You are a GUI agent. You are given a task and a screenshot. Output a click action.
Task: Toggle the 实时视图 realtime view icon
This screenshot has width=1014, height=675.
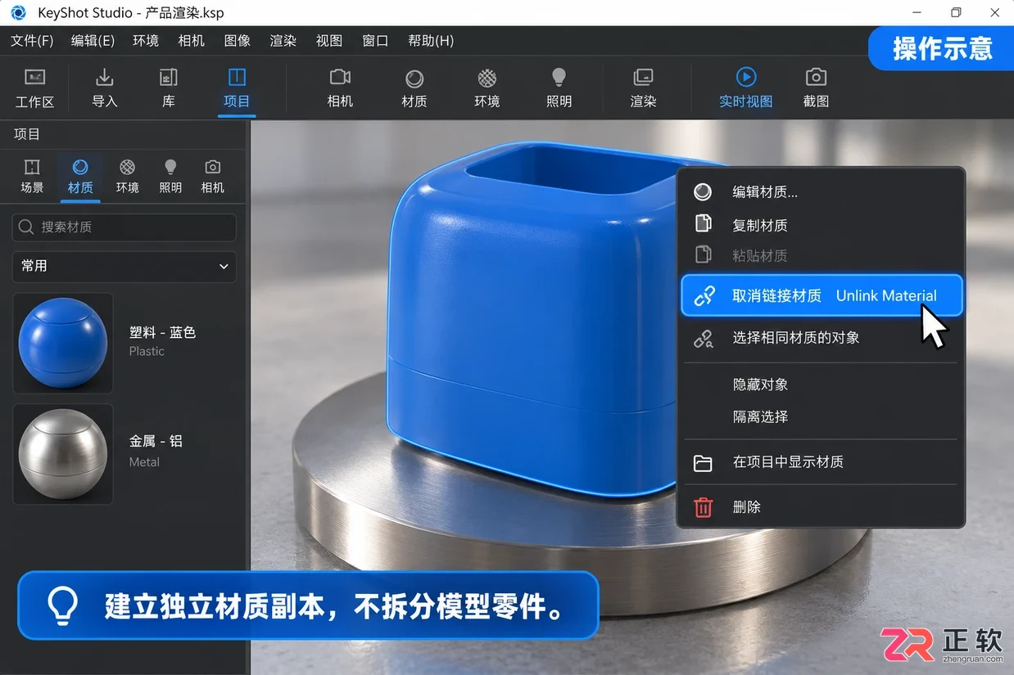pyautogui.click(x=745, y=88)
